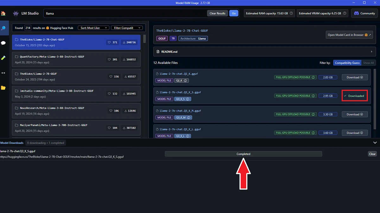380x213 pixels.
Task: Select the QuantFactory/Meta-Llama-3-8B-Instruct-GGUF result
Action: pos(76,59)
